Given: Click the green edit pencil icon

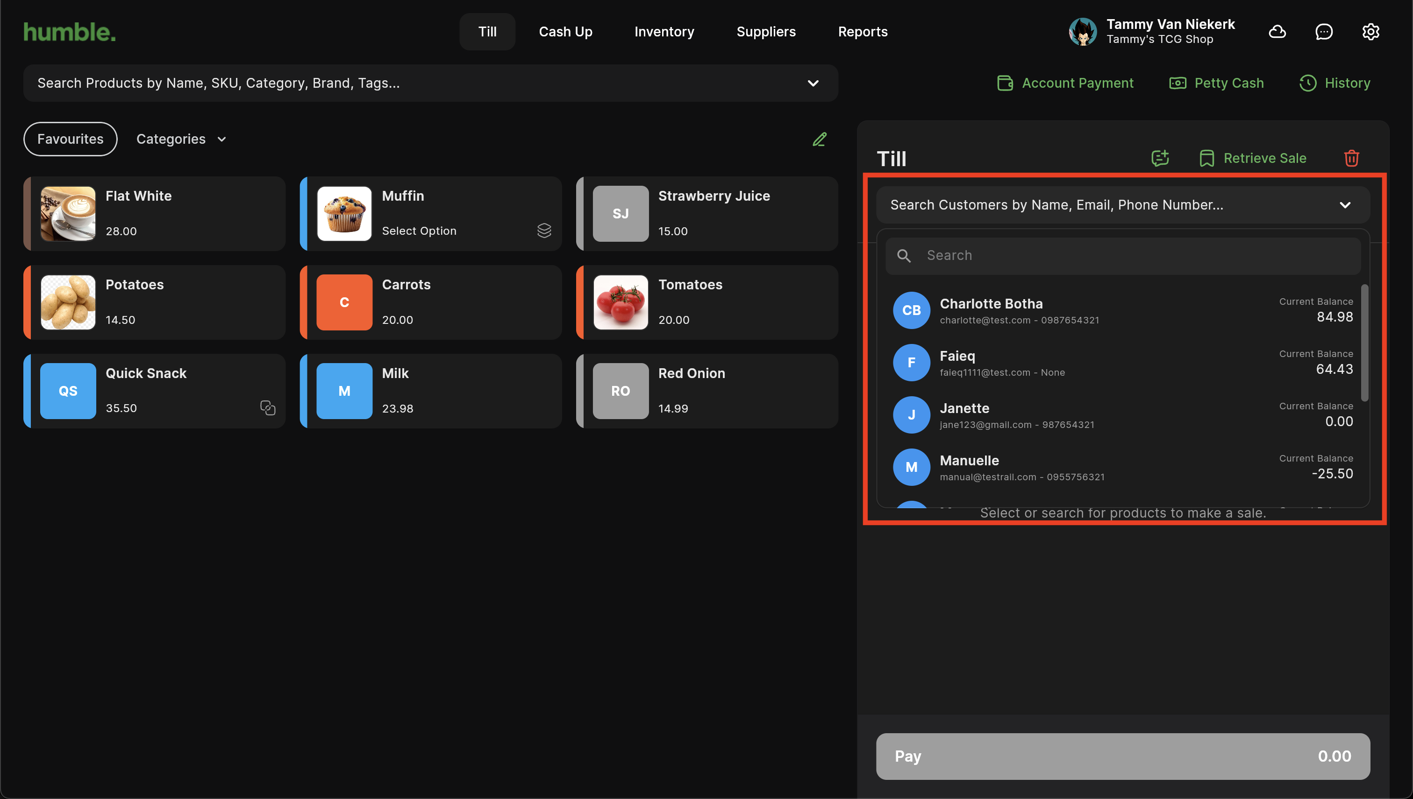Looking at the screenshot, I should (819, 140).
